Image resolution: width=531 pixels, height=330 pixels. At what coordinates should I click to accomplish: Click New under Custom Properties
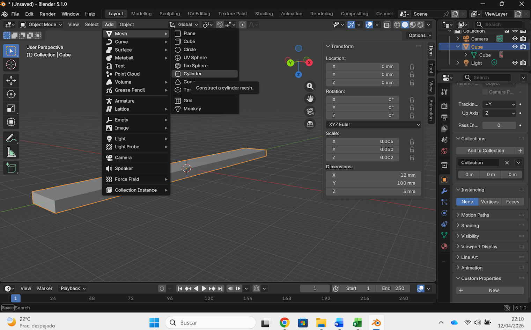[x=490, y=291]
